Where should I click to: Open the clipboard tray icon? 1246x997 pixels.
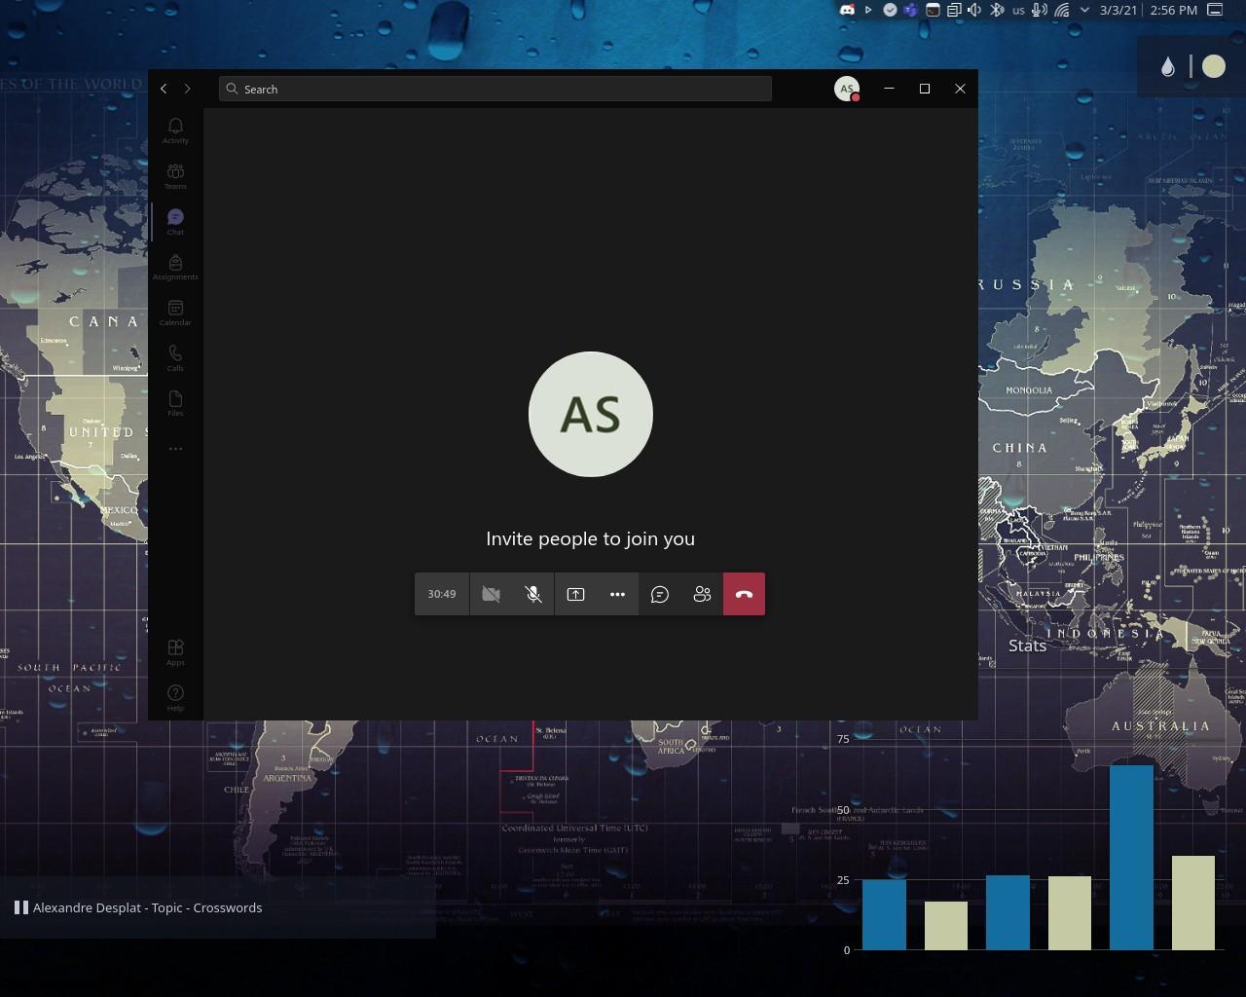[954, 10]
